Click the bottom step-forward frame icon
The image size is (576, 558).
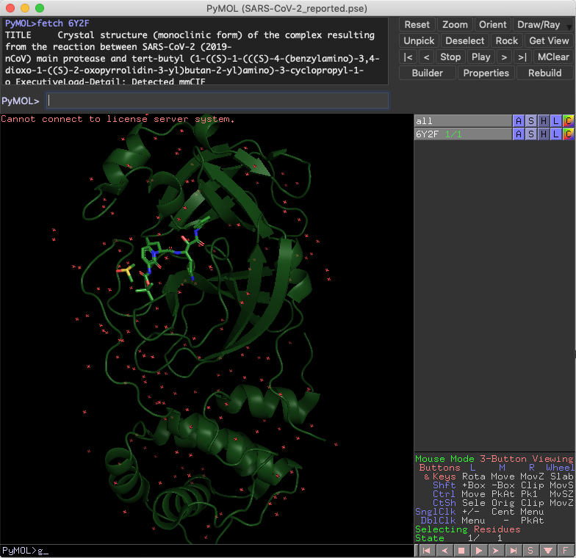pyautogui.click(x=496, y=551)
